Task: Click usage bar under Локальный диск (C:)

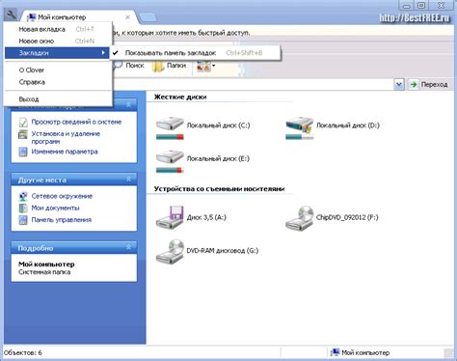Action: click(170, 137)
